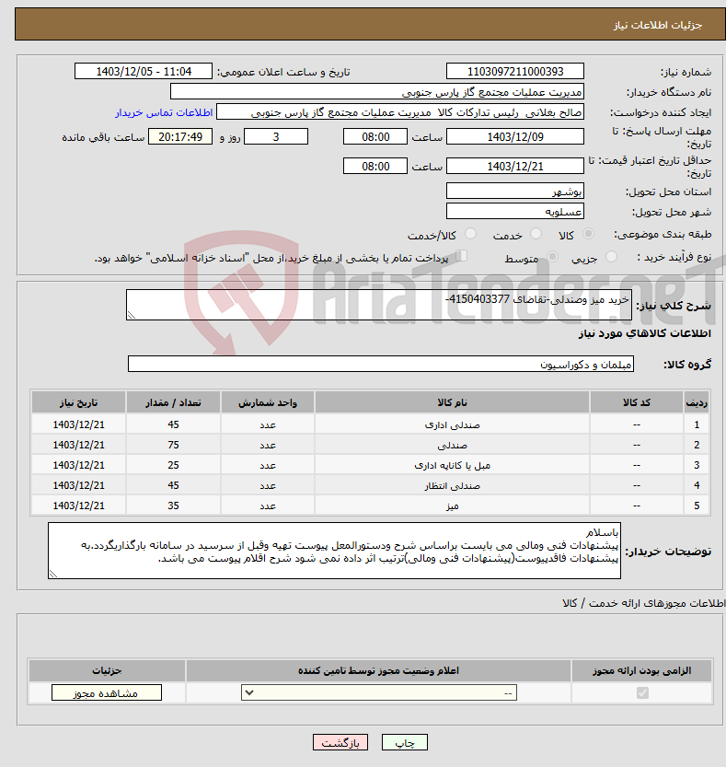726x767 pixels.
Task: Click the مبل یا کاناپه اداری item name
Action: [452, 465]
